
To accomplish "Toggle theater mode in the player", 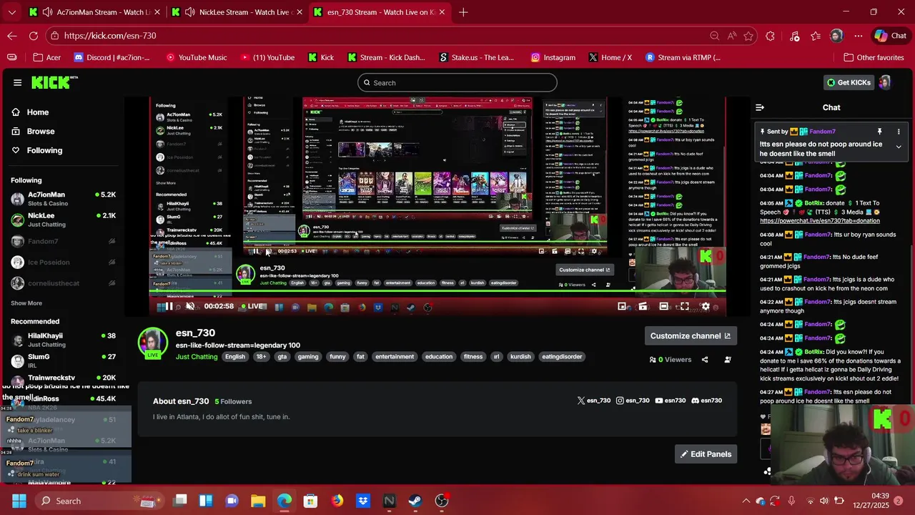I will 664,307.
